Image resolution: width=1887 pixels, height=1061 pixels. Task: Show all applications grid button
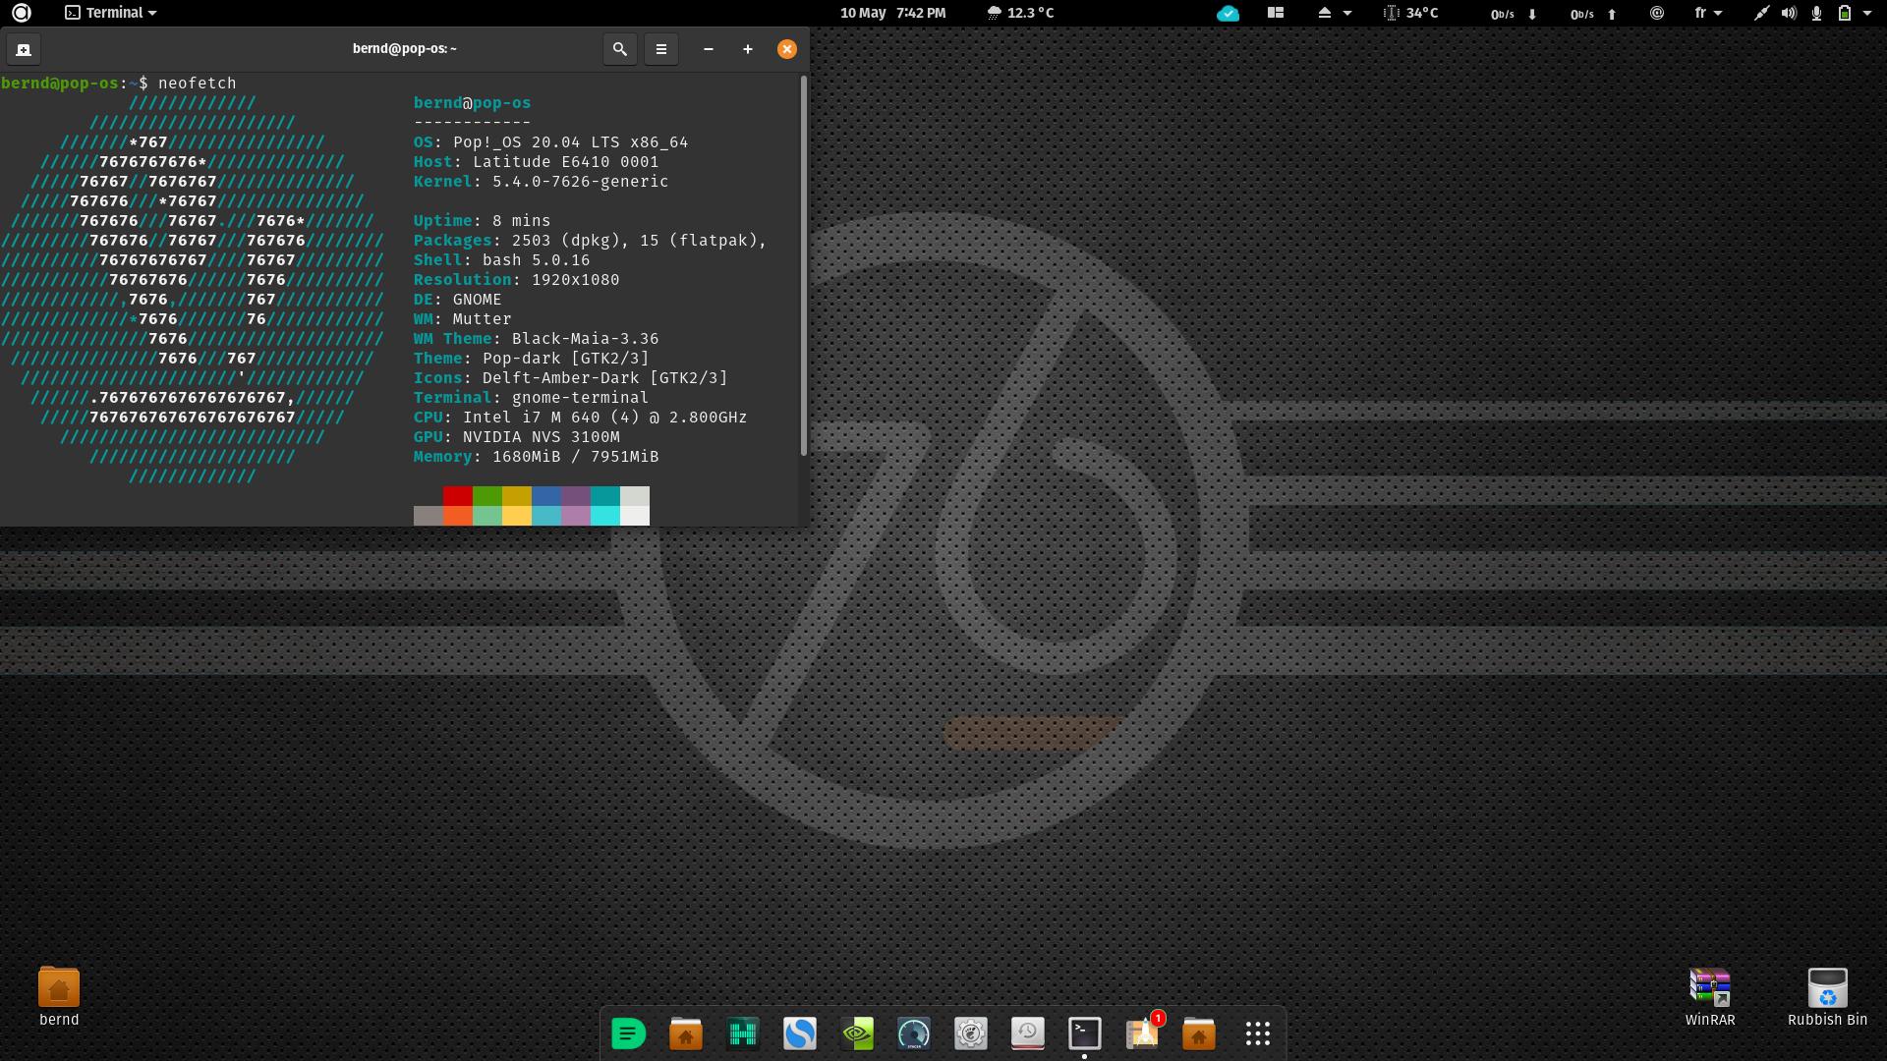[x=1258, y=1033]
